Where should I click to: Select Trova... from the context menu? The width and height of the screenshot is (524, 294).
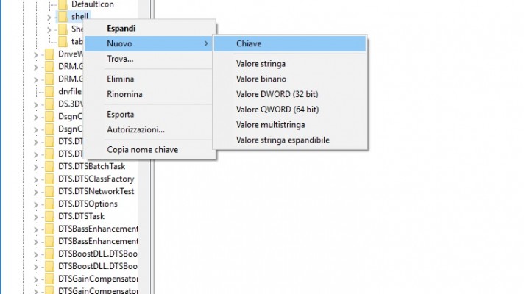[149, 59]
